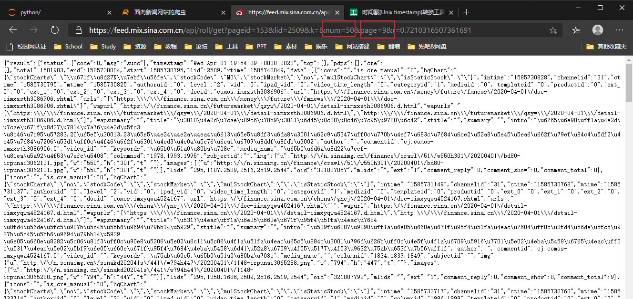Minimize the browser window
Image resolution: width=633 pixels, height=299 pixels.
click(578, 8)
